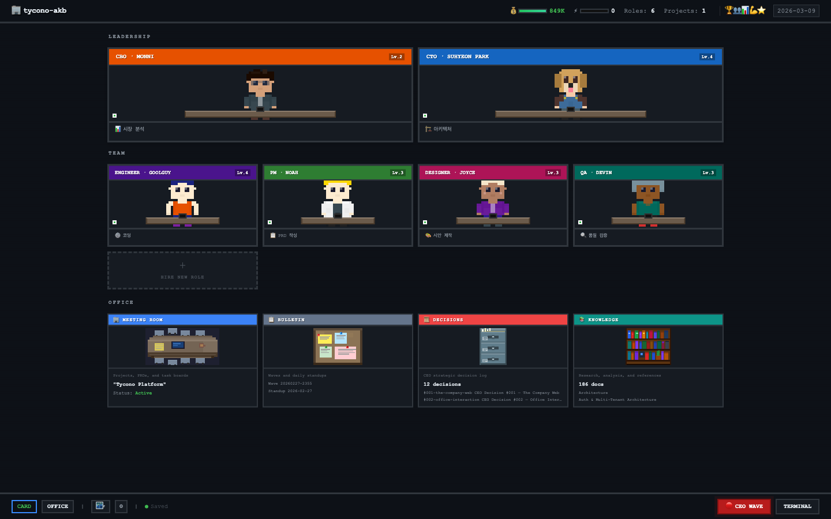The width and height of the screenshot is (831, 519).
Task: Select the team members icon near the date
Action: (x=737, y=10)
